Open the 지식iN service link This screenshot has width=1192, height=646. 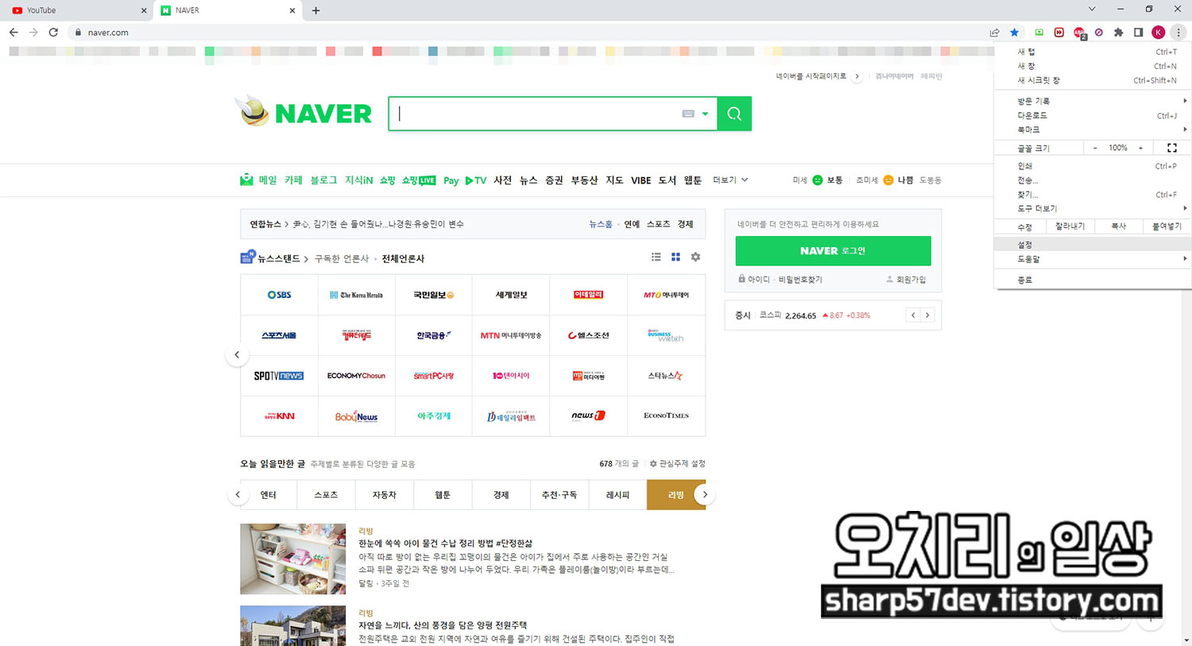pyautogui.click(x=358, y=180)
